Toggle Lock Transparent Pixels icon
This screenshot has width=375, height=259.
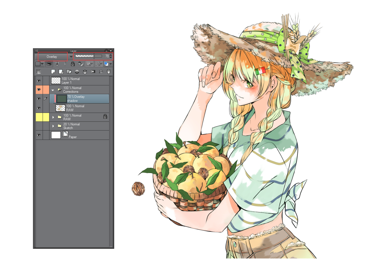[x=81, y=64]
